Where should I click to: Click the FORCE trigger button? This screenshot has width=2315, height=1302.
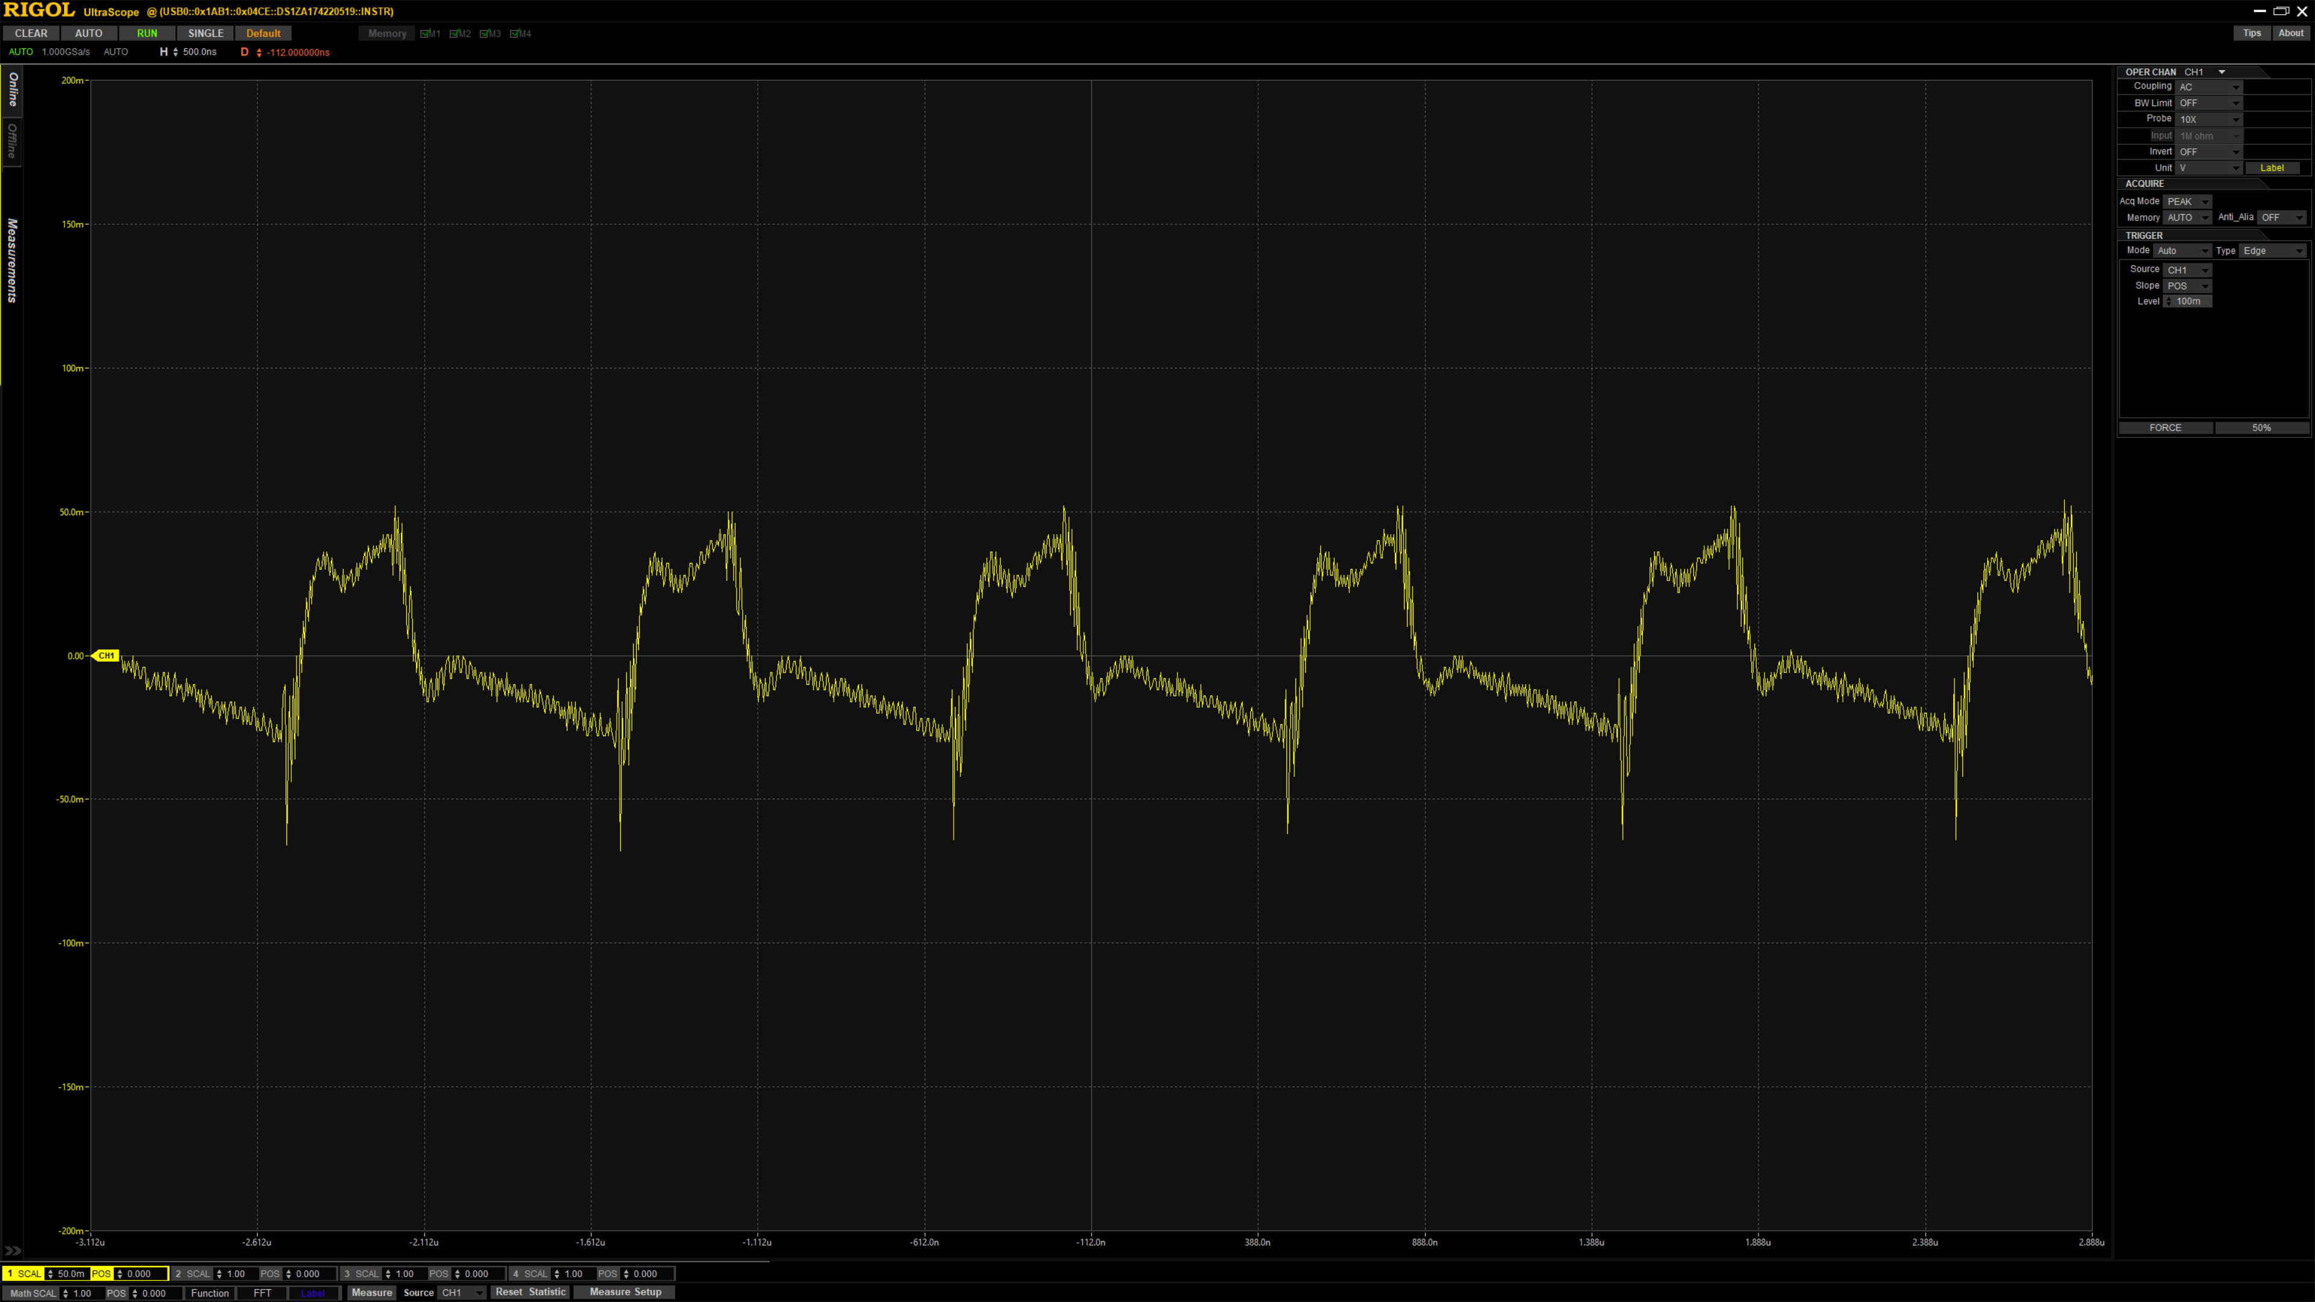point(2165,428)
